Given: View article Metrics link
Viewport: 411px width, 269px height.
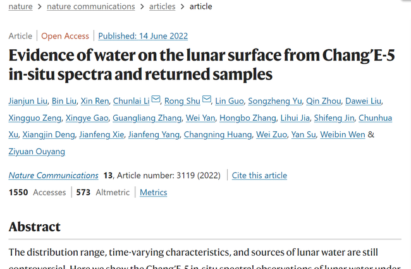Looking at the screenshot, I should point(153,192).
